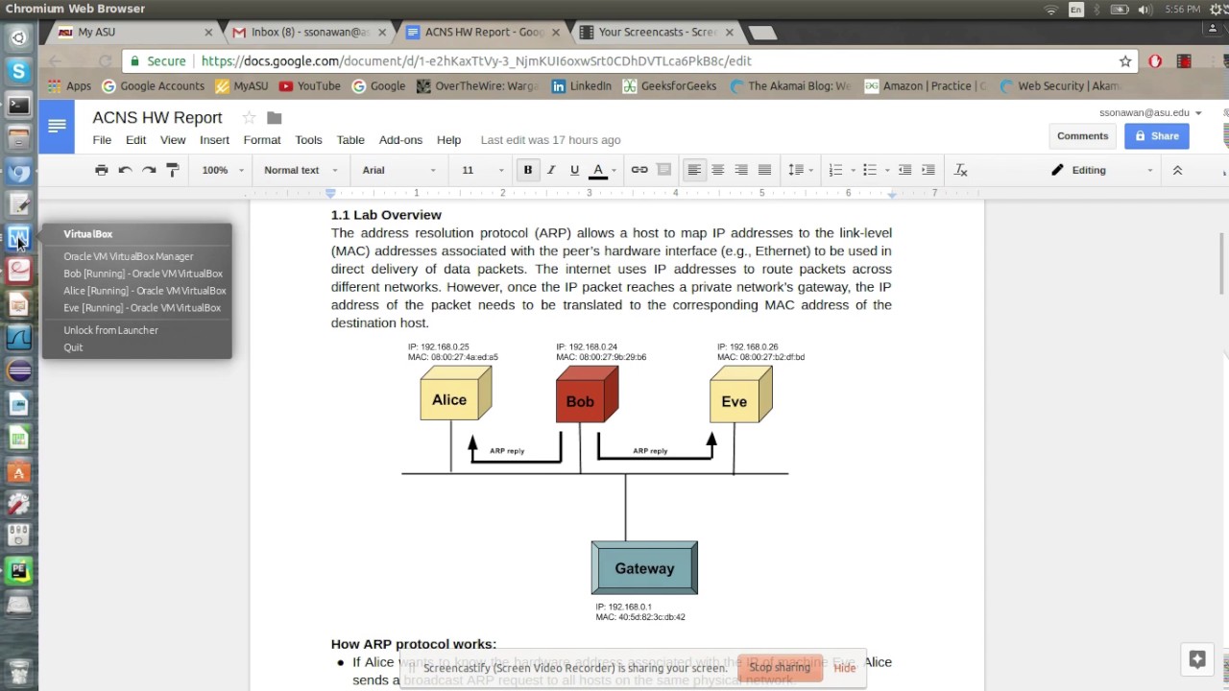Open numbered list options arrow
1229x691 pixels.
coord(853,170)
